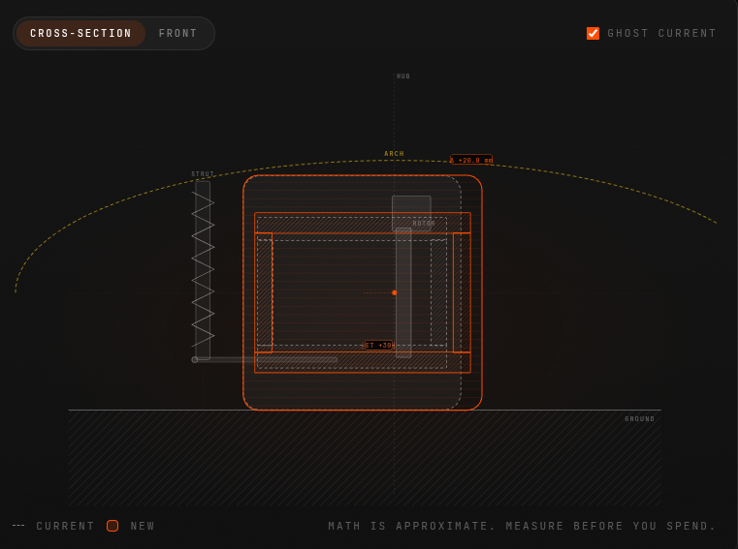Uncheck the Ghost Current checkbox
738x549 pixels.
pos(593,33)
